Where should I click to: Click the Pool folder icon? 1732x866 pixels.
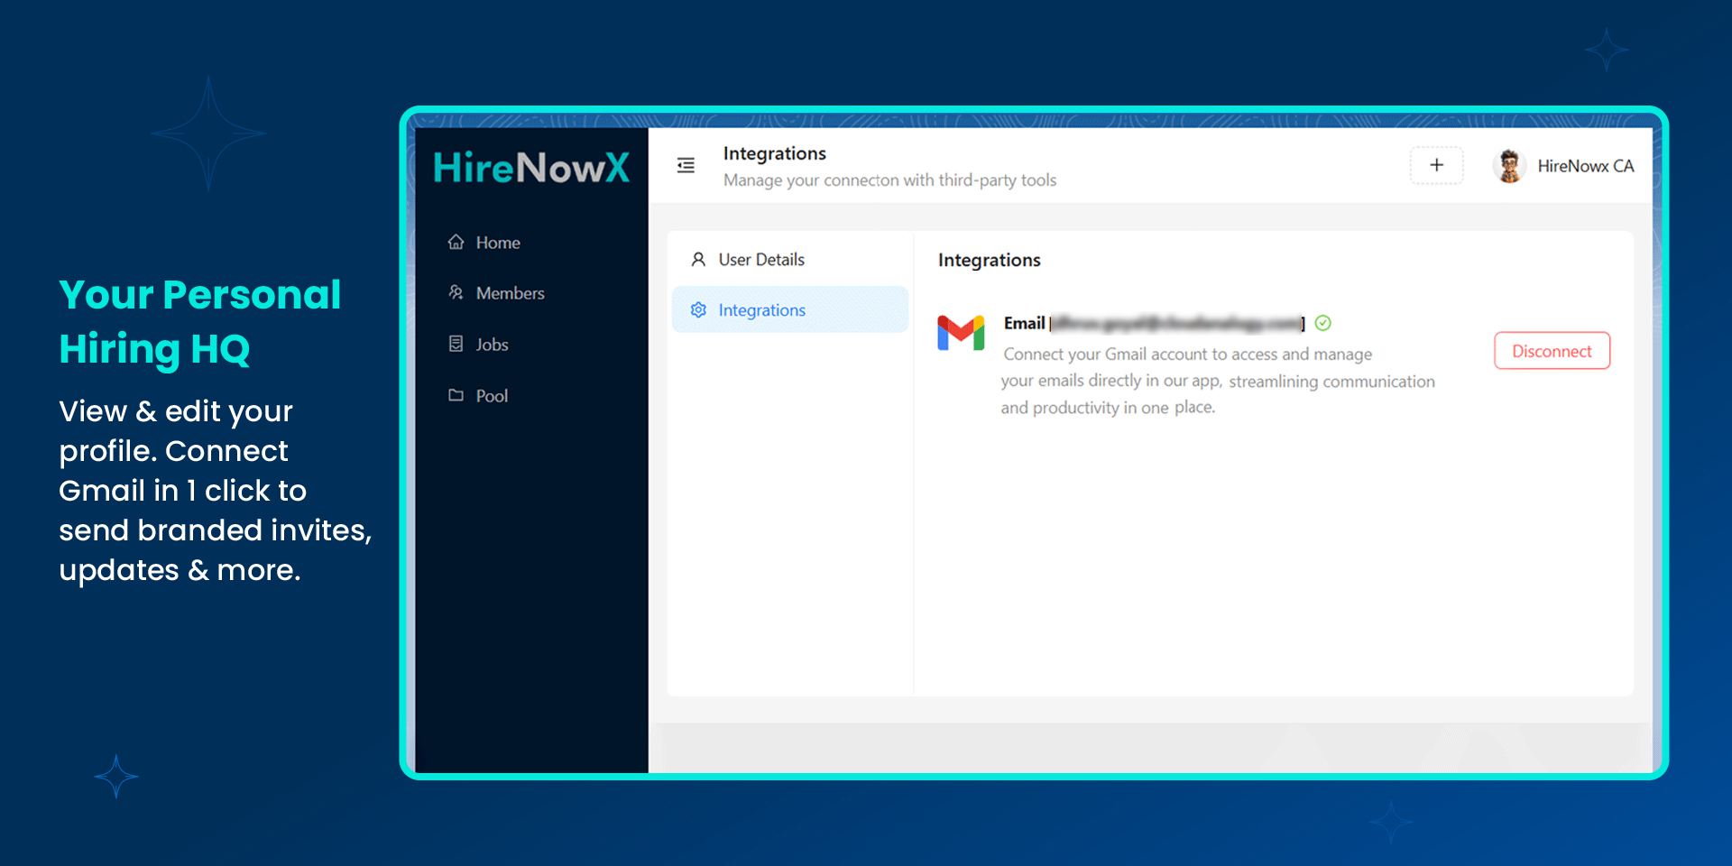tap(456, 395)
